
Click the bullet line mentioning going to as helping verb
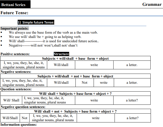coord(45,37)
